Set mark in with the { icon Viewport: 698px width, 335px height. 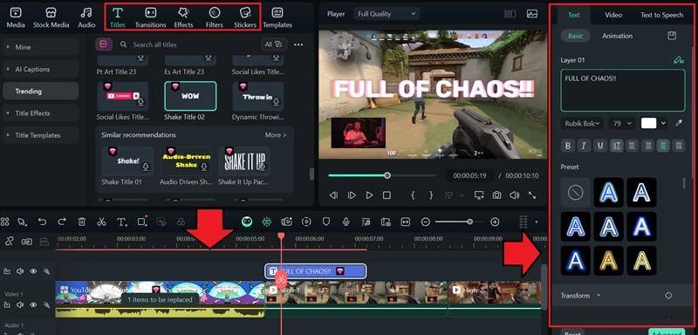tap(413, 195)
